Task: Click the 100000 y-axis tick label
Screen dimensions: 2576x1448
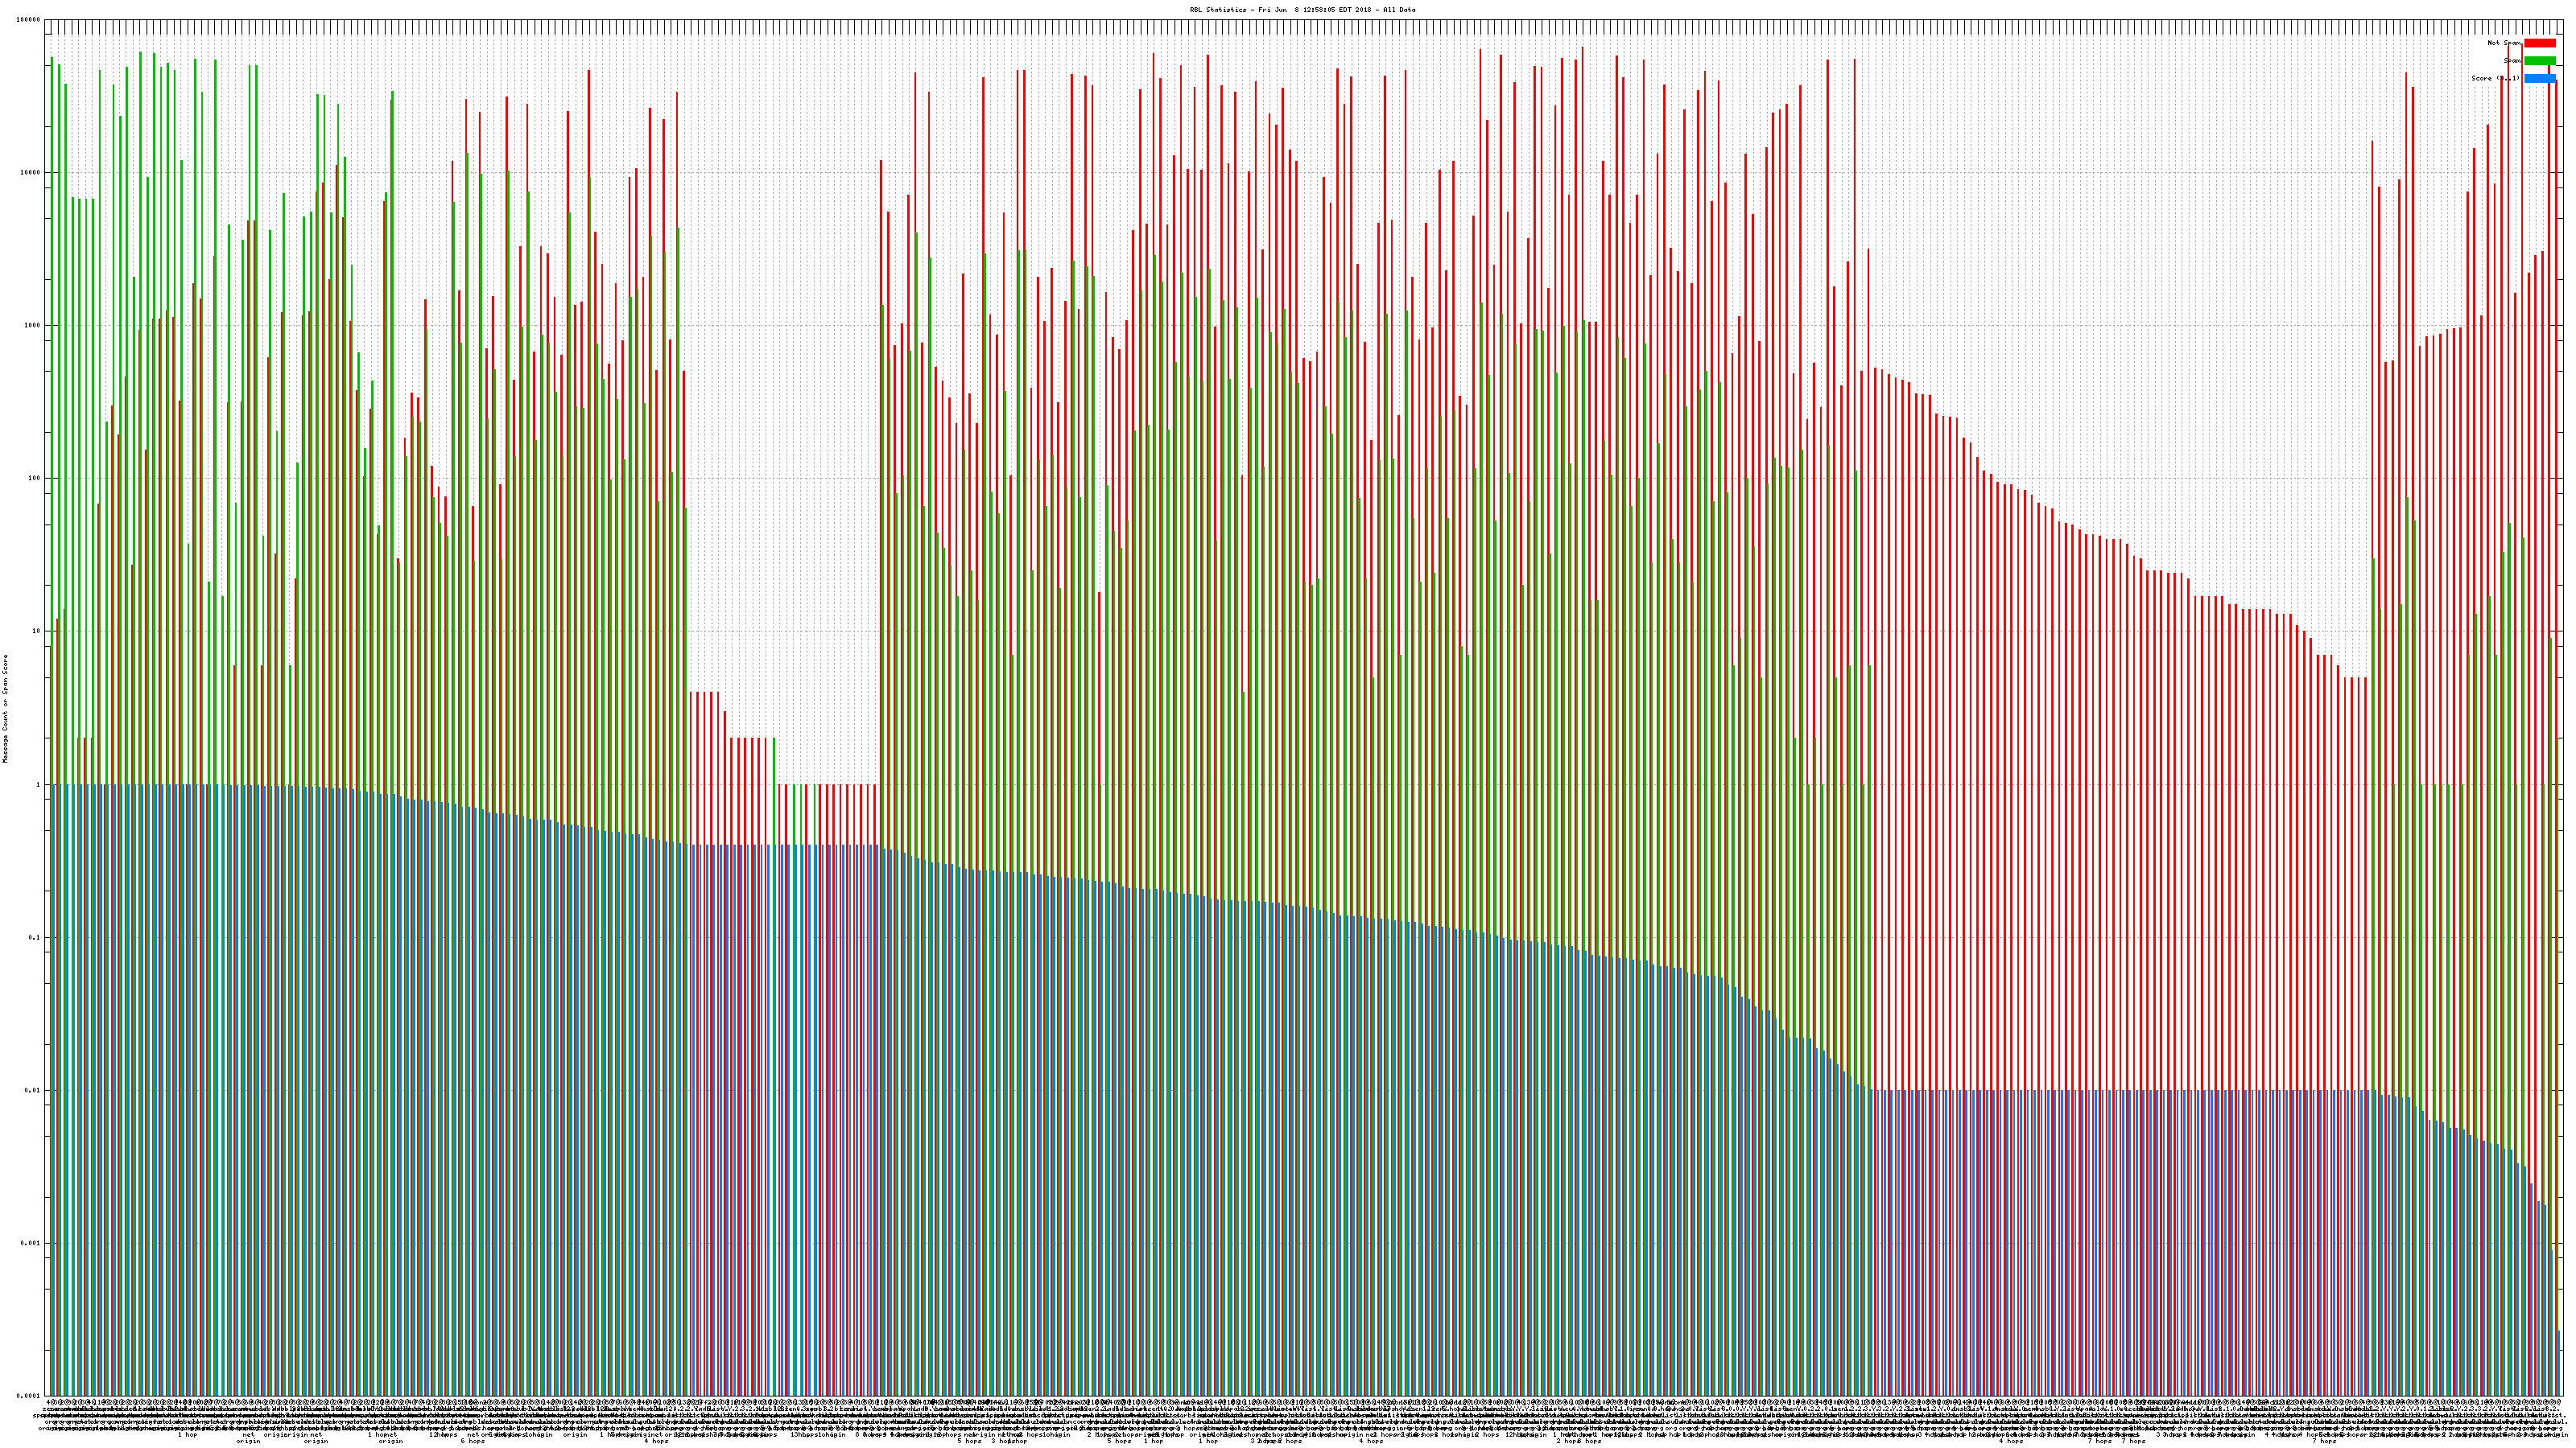Action: [x=29, y=20]
